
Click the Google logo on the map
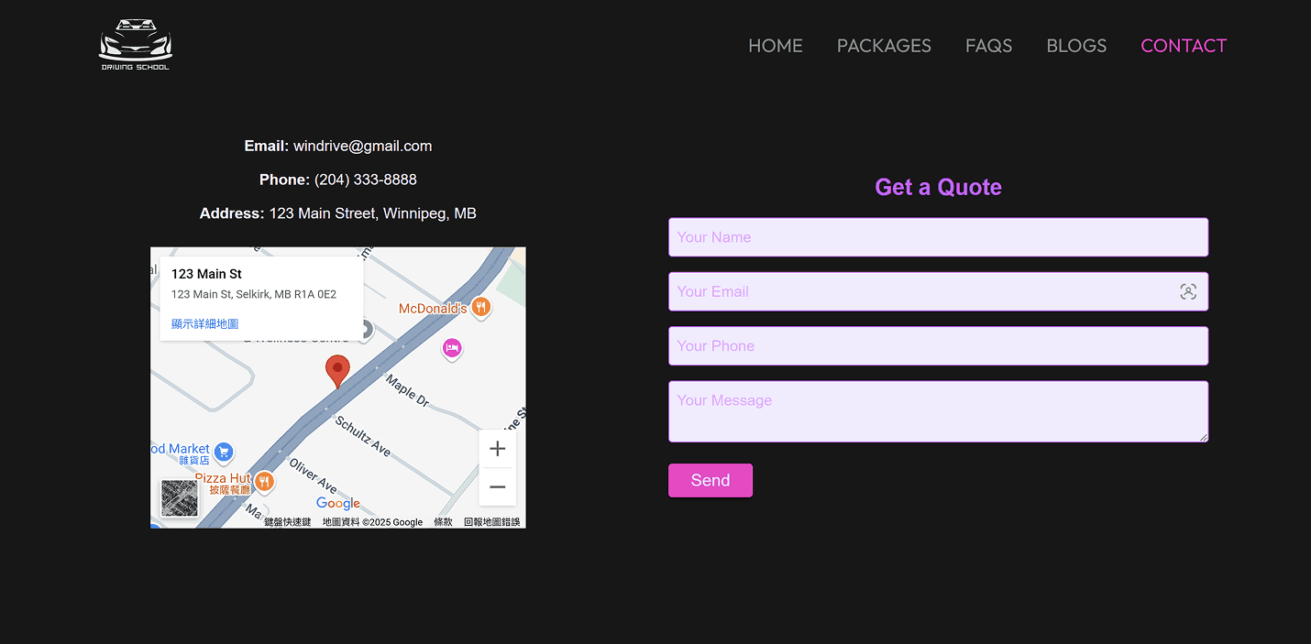[x=338, y=503]
